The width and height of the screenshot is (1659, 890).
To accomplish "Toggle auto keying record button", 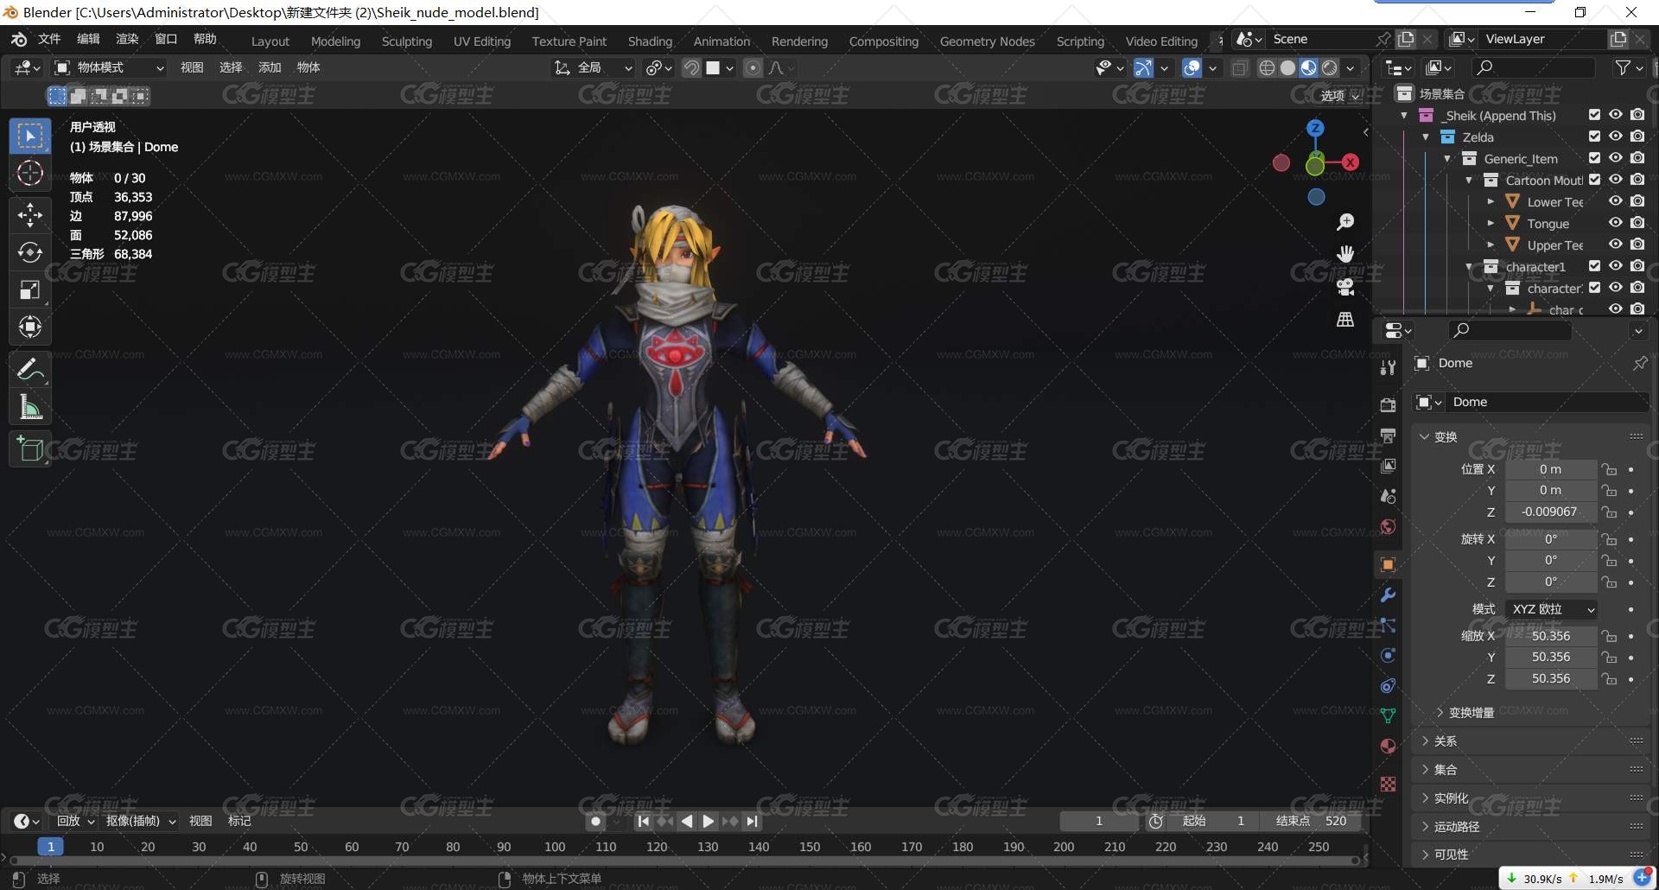I will [595, 822].
